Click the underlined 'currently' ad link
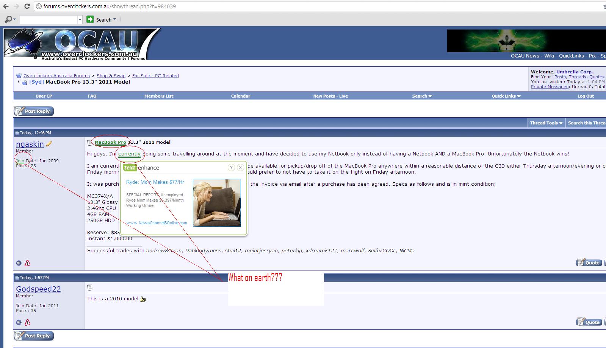 click(129, 154)
